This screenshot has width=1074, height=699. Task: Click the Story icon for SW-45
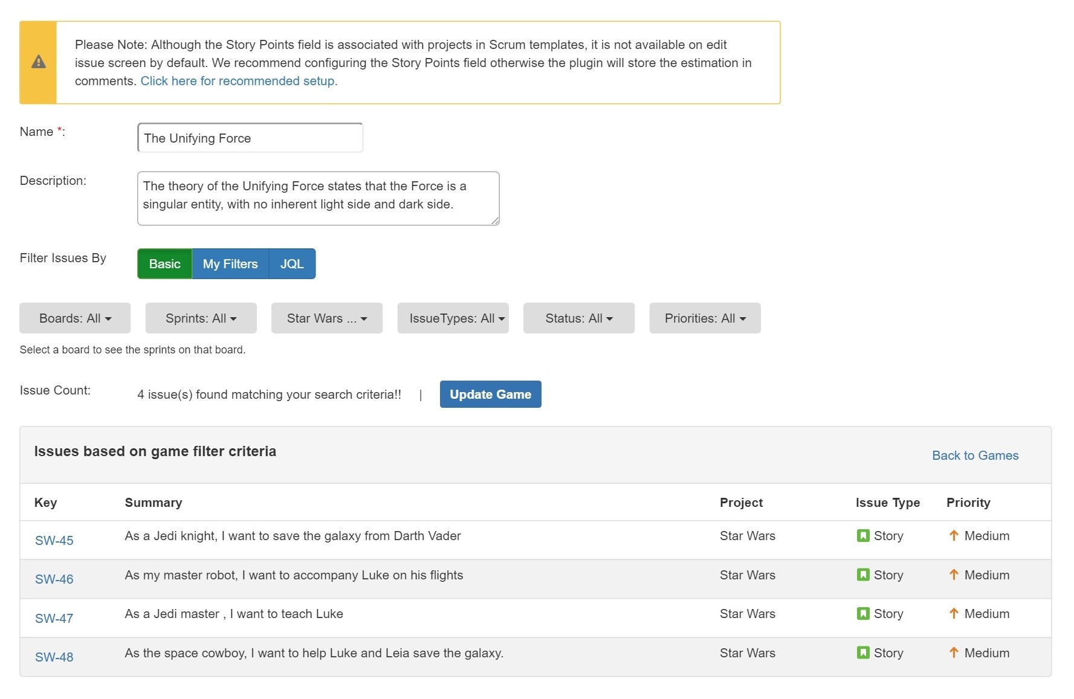(863, 536)
